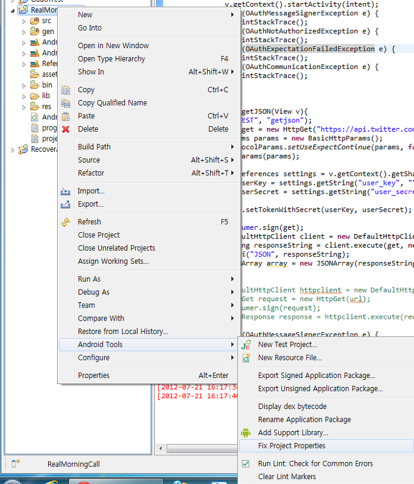Open the Show In submenu
Screen dimensions: 414x484
pos(150,71)
